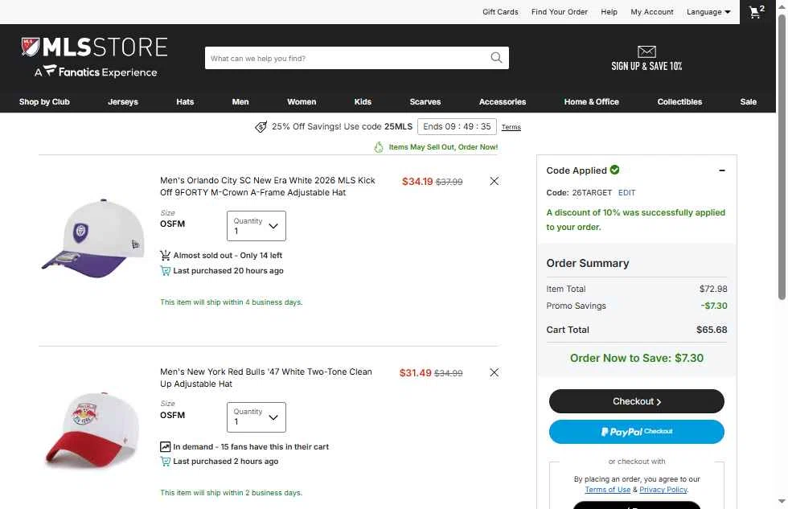
Task: Open Quantity dropdown for Orlando City hat
Action: point(257,226)
